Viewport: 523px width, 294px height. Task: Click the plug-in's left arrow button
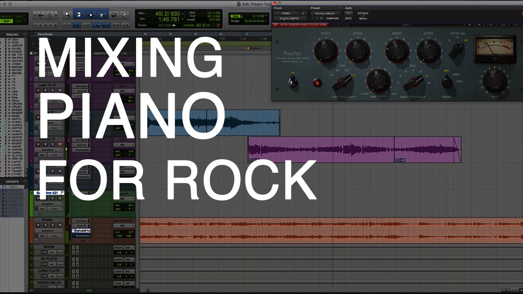click(x=470, y=25)
